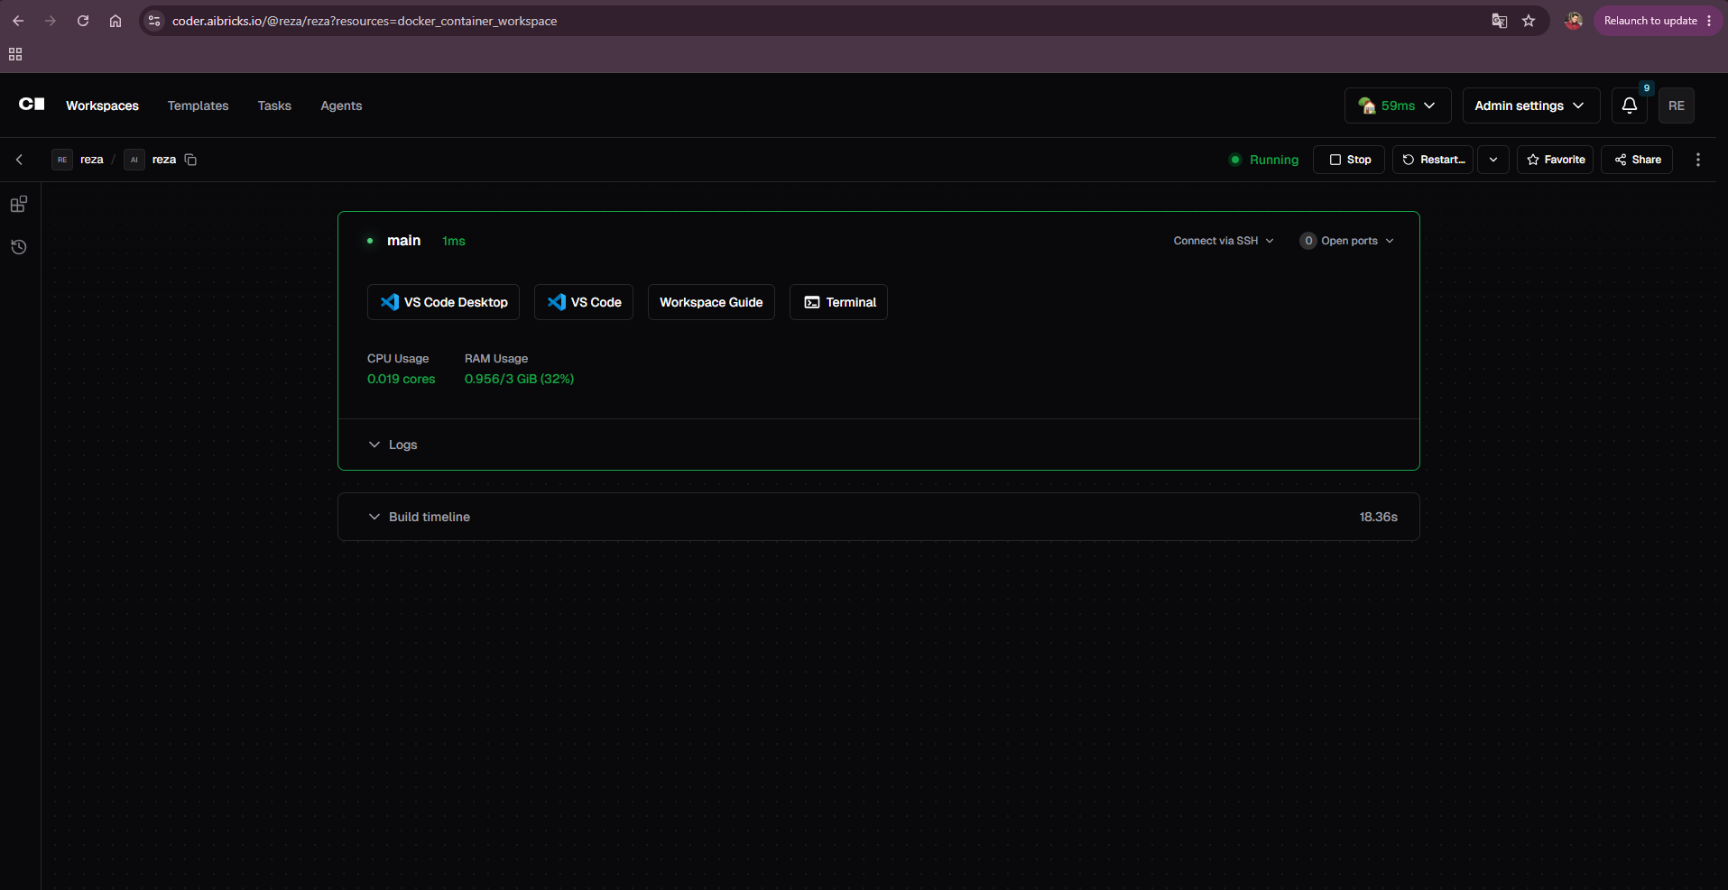Click the 1ms agent latency
Viewport: 1728px width, 890px height.
(x=454, y=241)
